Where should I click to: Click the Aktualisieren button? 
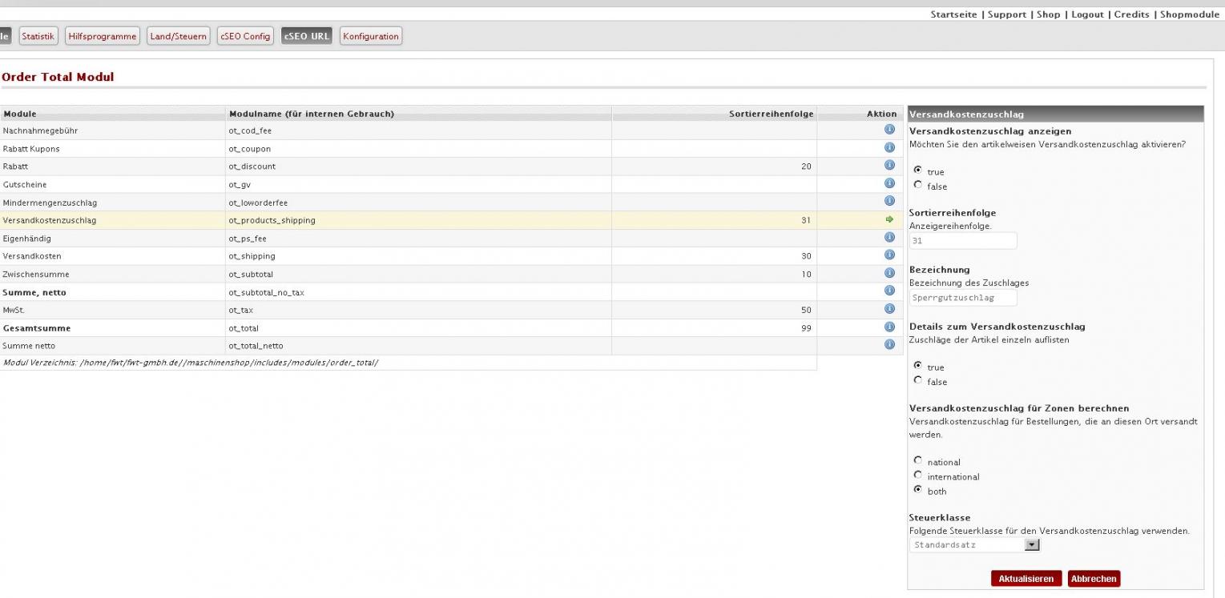pos(1026,579)
